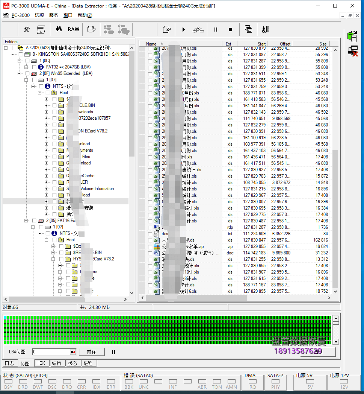Viewport: 364px width, 394px height.
Task: Click pause next to 前往 button
Action: click(x=114, y=352)
